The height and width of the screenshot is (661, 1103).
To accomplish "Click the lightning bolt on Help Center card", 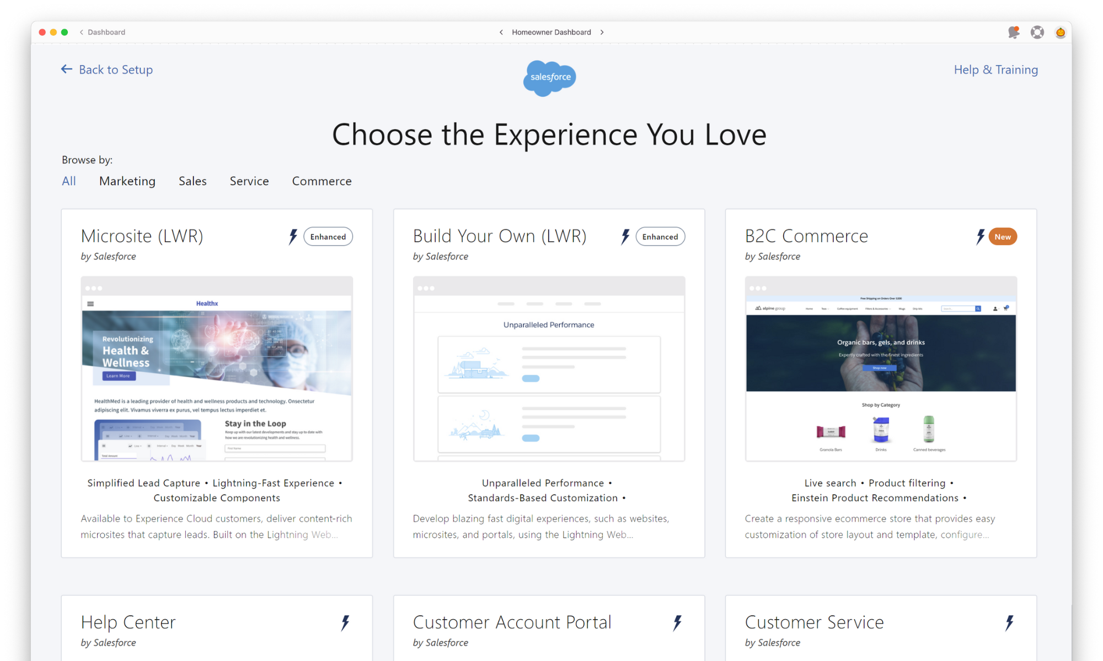I will pos(345,623).
